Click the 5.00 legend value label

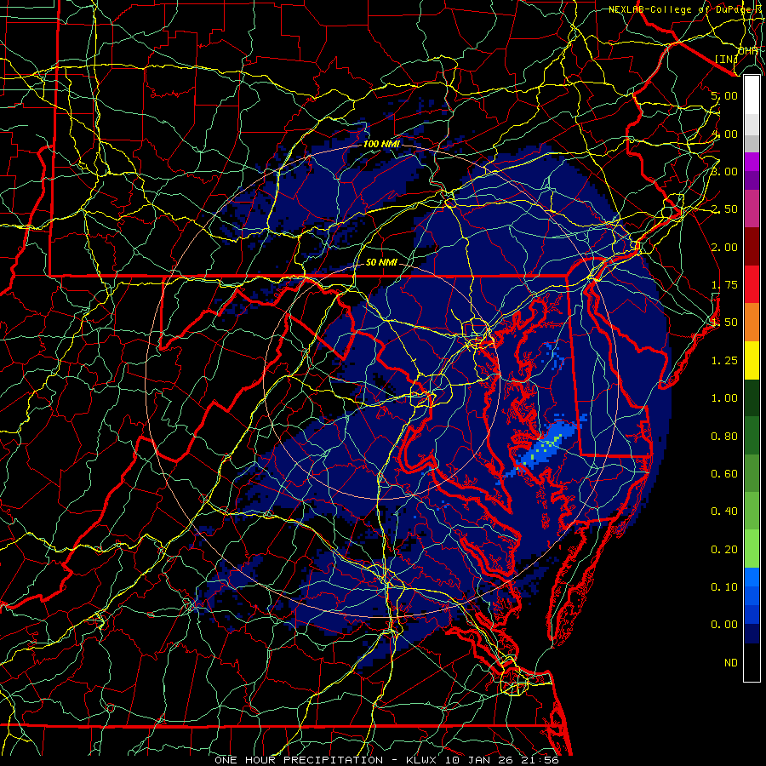point(724,95)
